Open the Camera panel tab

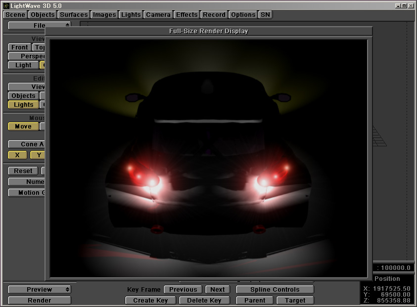[158, 15]
